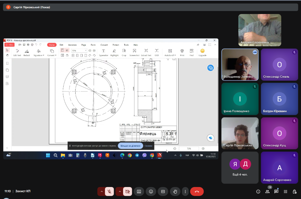Image resolution: width=301 pixels, height=199 pixels.
Task: Toggle closed captions in the call
Action: click(x=163, y=192)
